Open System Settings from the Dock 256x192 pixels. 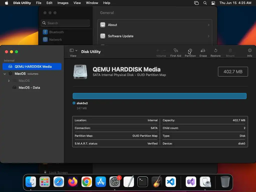click(115, 182)
